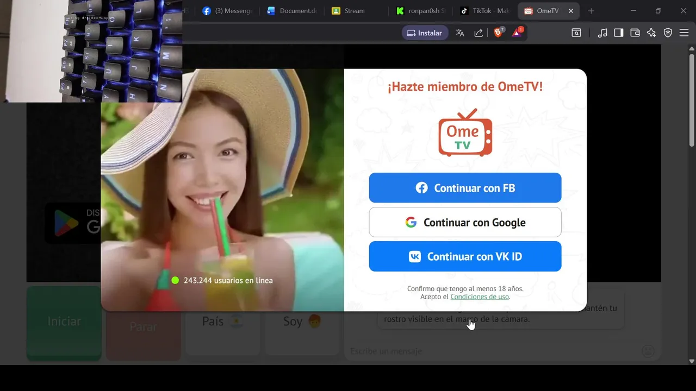Click the ¡Hazte miembro de OmeTV! heading

click(x=465, y=87)
